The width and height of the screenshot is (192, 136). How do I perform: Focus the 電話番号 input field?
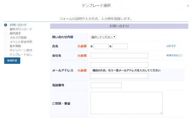tap(106, 85)
